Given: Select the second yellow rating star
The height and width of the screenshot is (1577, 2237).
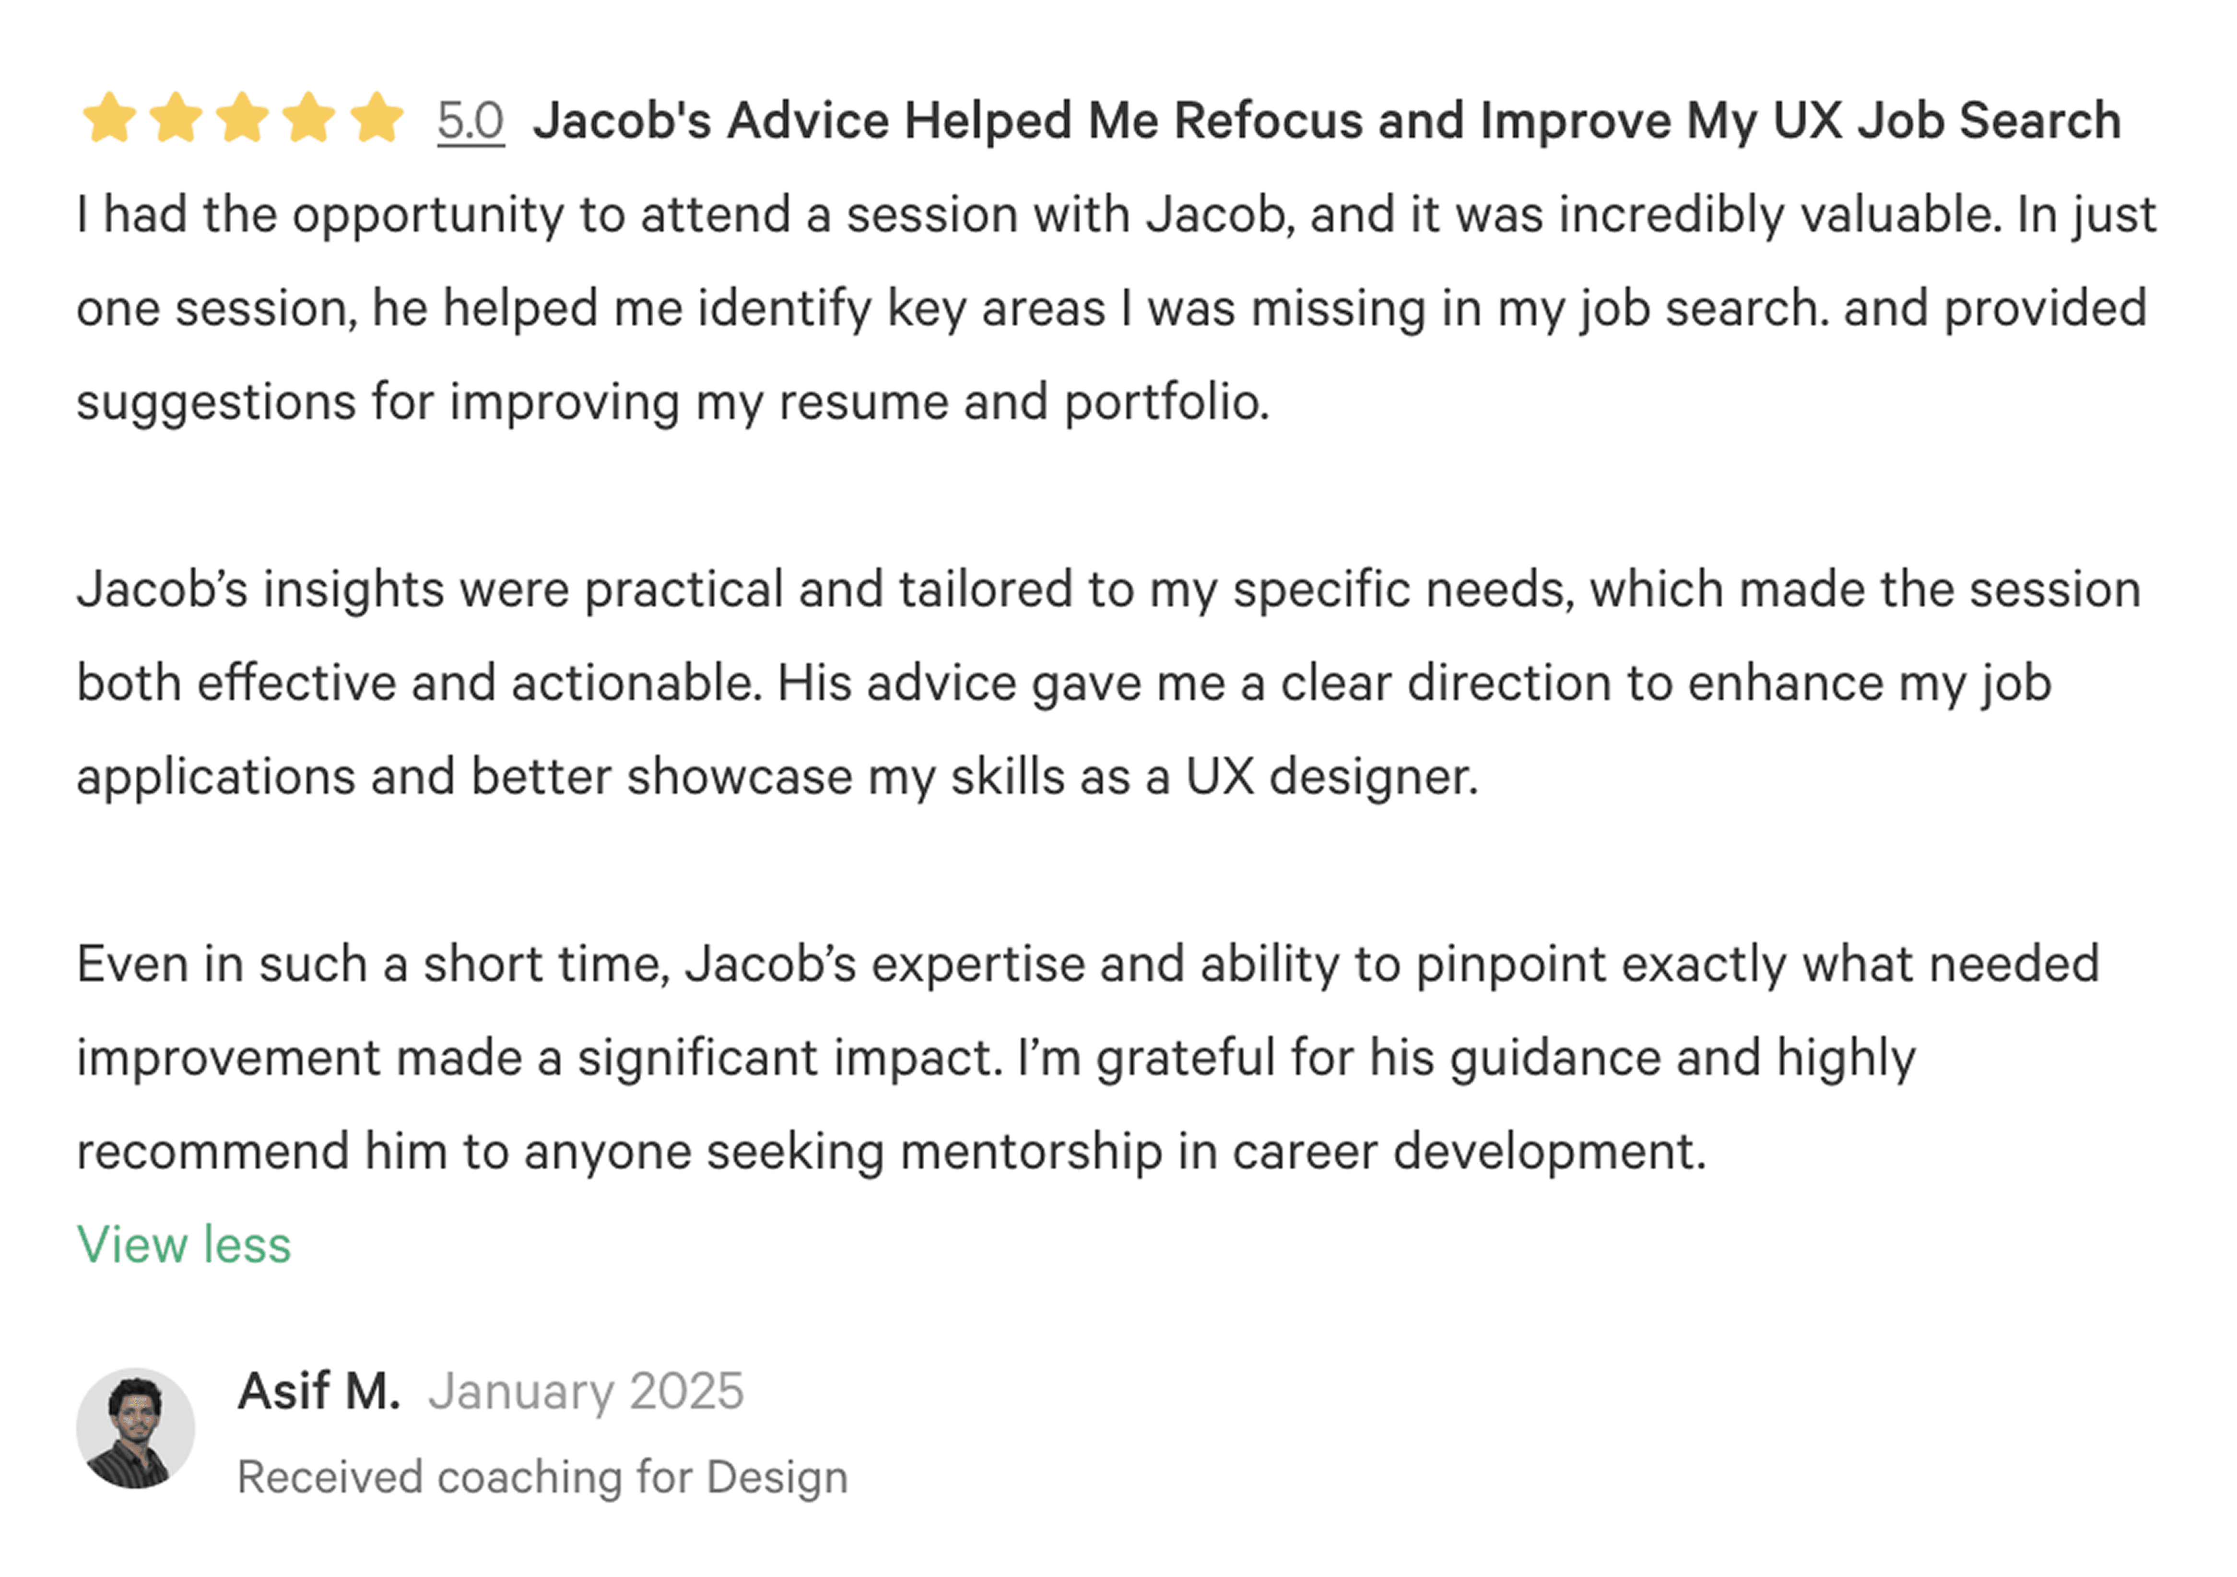Looking at the screenshot, I should pyautogui.click(x=176, y=119).
